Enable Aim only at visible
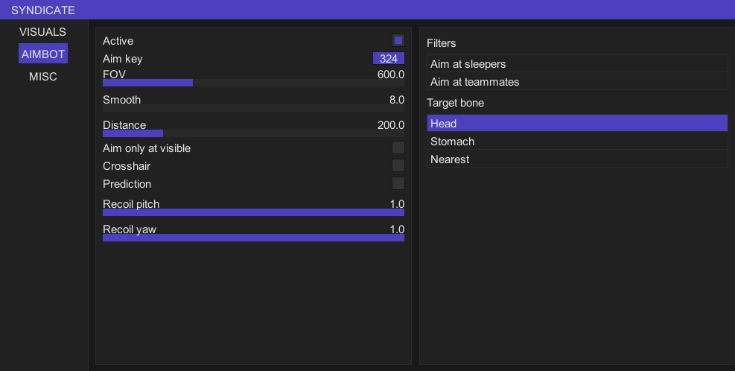735x371 pixels. (398, 148)
